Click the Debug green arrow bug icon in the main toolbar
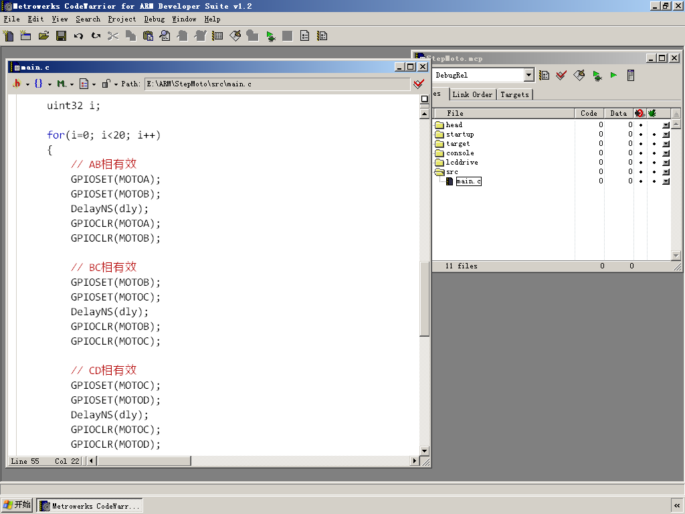The width and height of the screenshot is (685, 514). 271,36
